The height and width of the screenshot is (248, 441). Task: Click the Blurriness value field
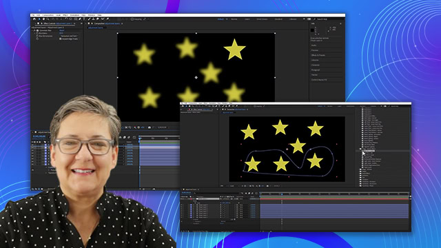click(61, 33)
